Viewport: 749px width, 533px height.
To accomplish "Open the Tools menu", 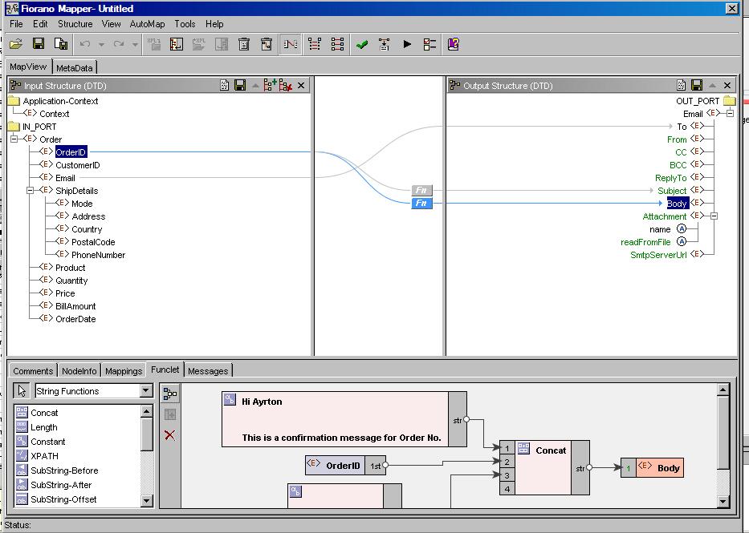I will (185, 24).
